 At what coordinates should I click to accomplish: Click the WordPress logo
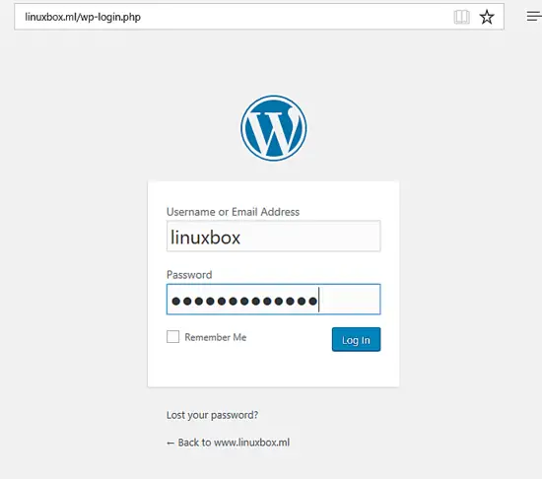(273, 128)
